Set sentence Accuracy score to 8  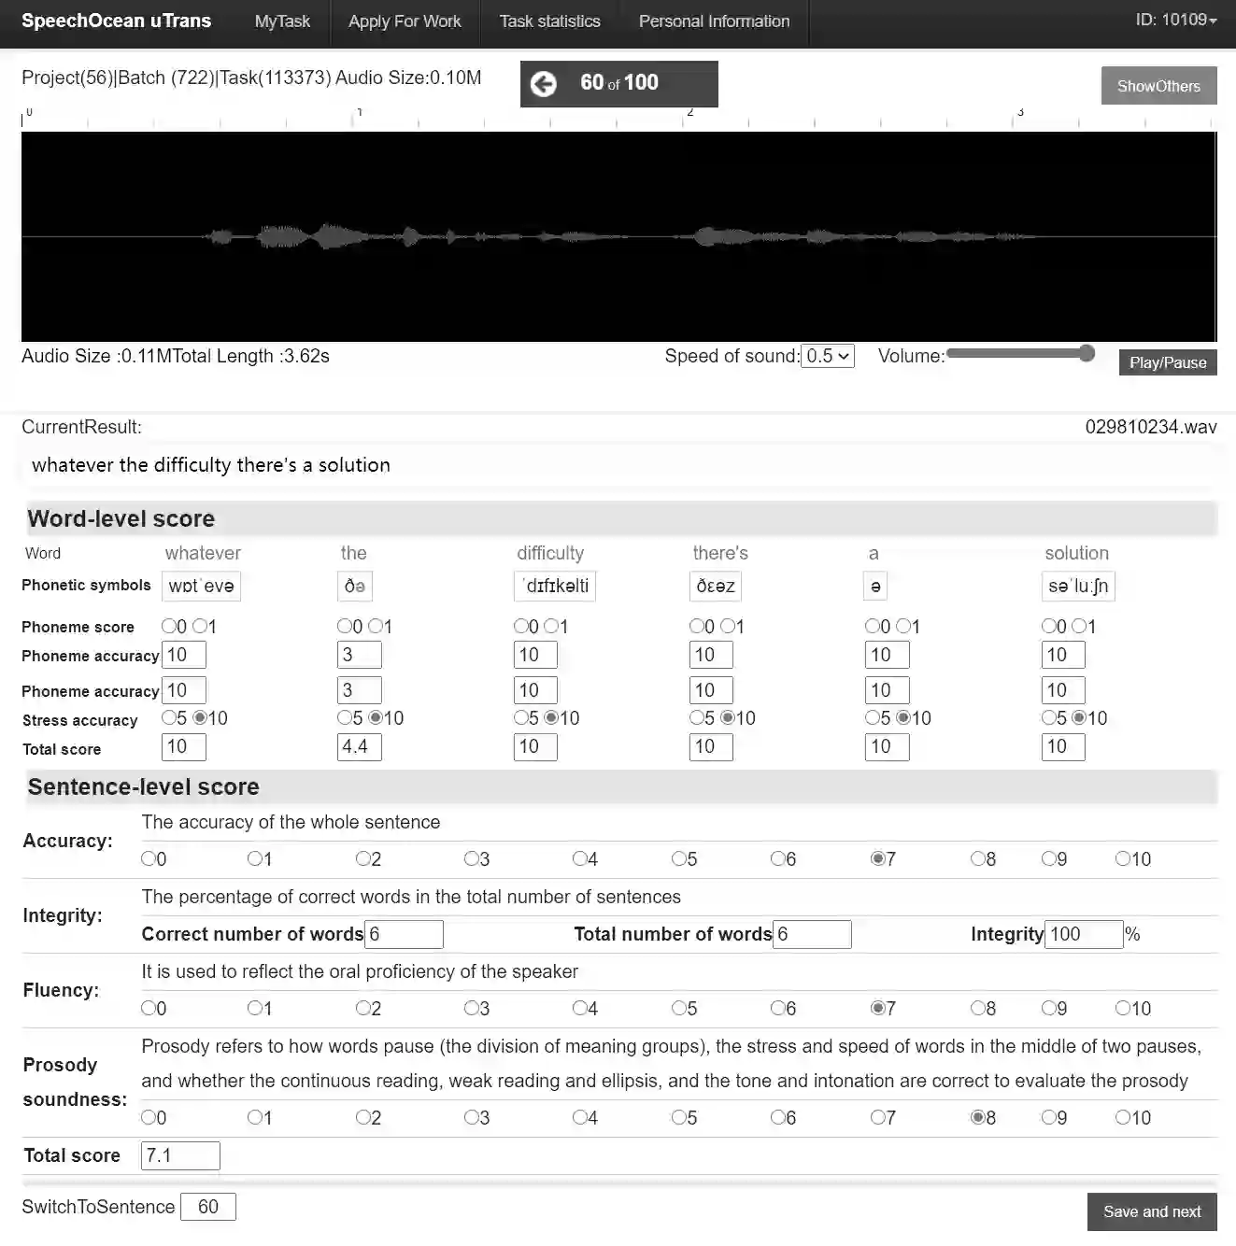pos(977,858)
